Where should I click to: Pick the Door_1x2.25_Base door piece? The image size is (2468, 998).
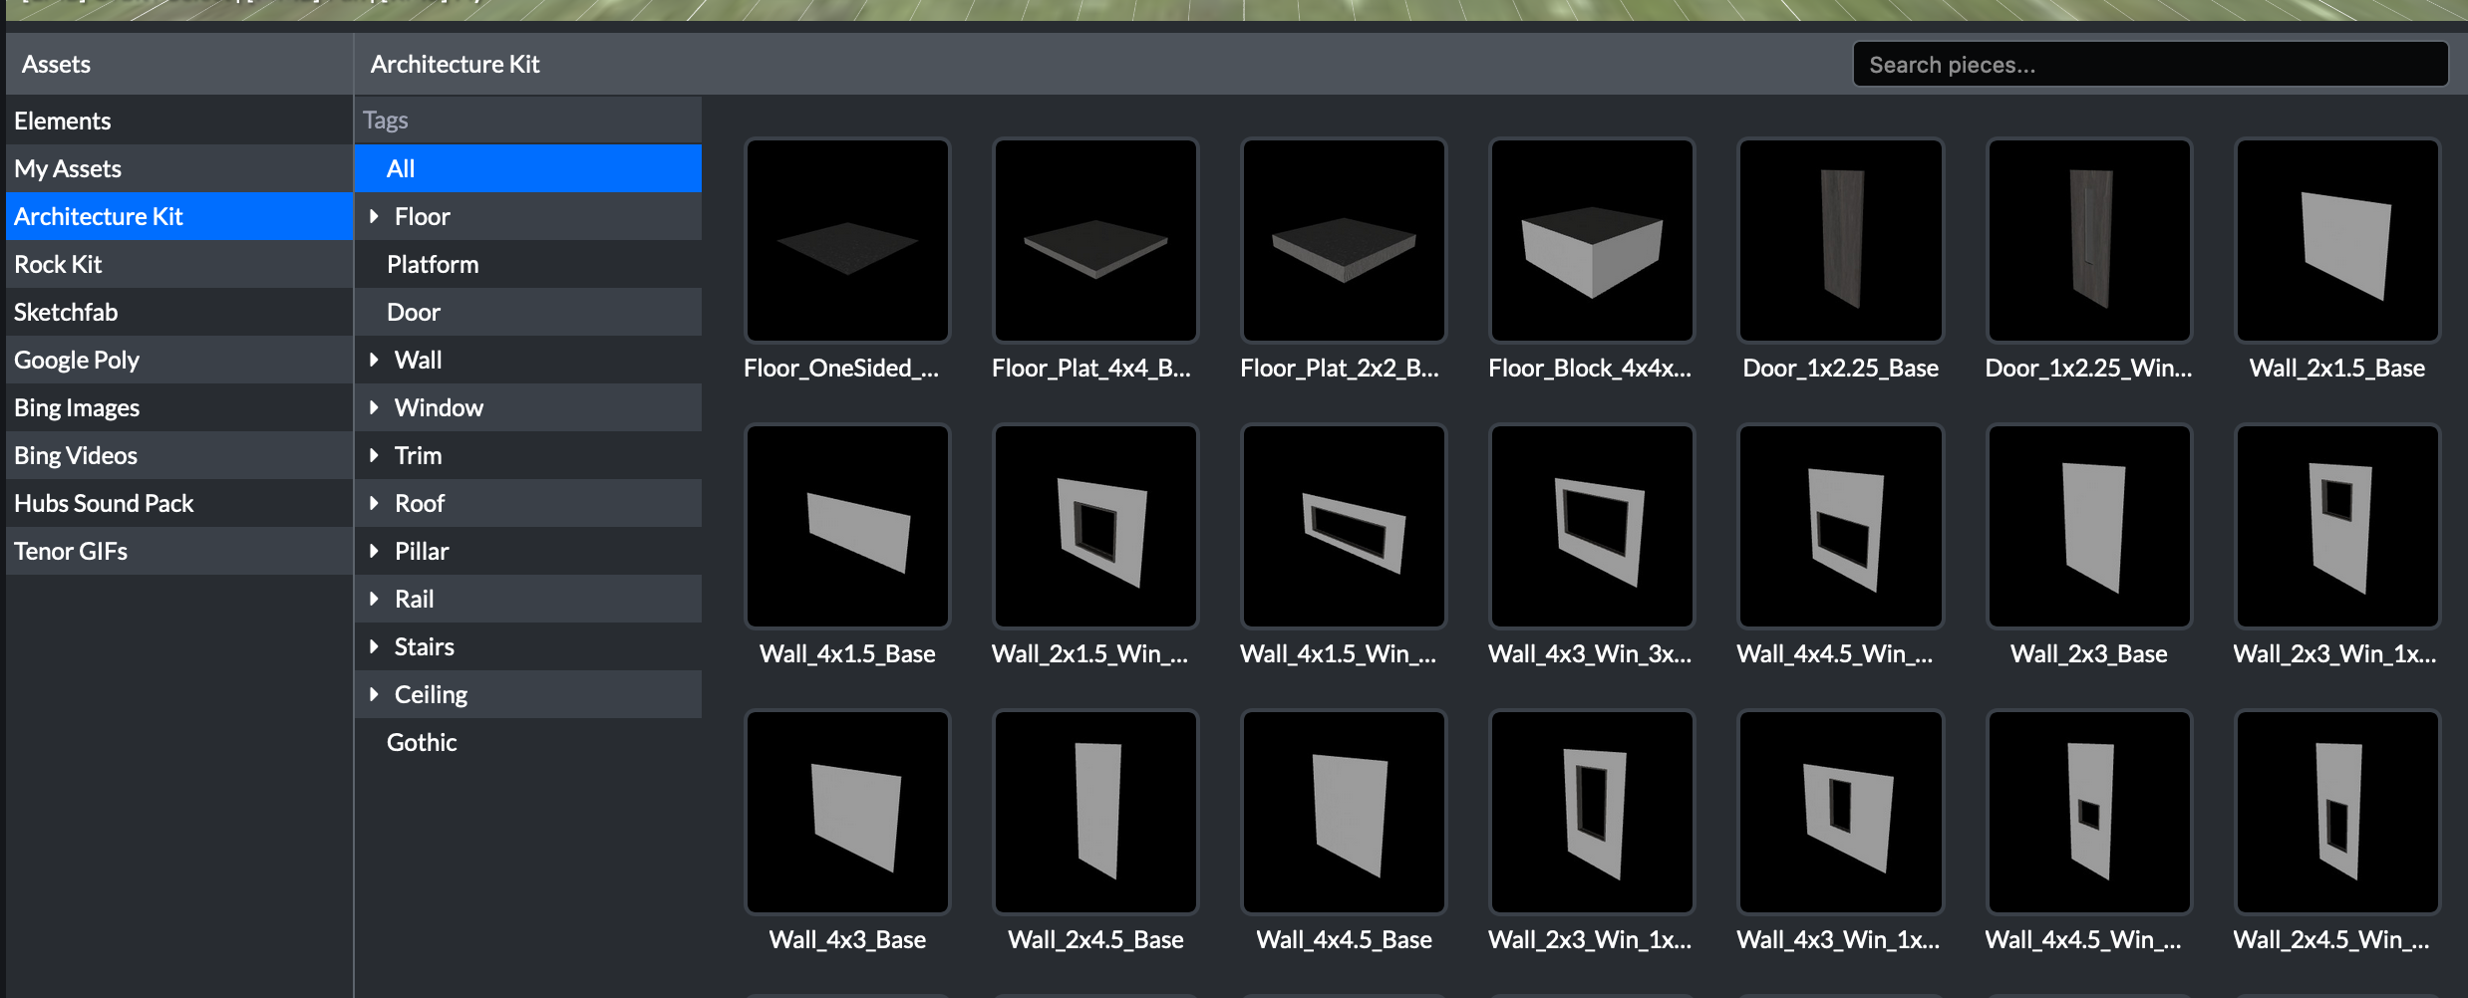point(1840,240)
